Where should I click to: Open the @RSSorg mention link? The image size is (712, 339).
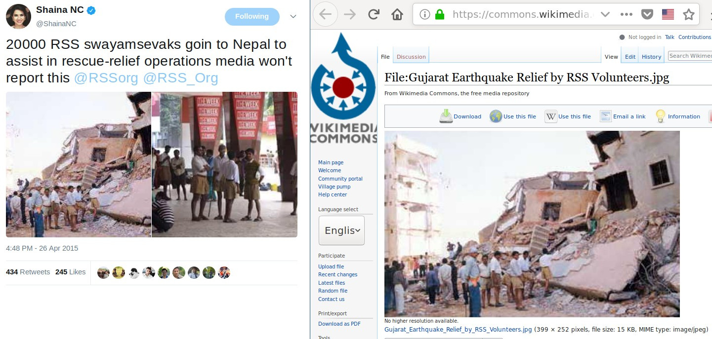click(x=106, y=78)
